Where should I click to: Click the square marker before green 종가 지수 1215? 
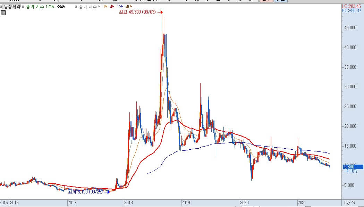pyautogui.click(x=23, y=7)
